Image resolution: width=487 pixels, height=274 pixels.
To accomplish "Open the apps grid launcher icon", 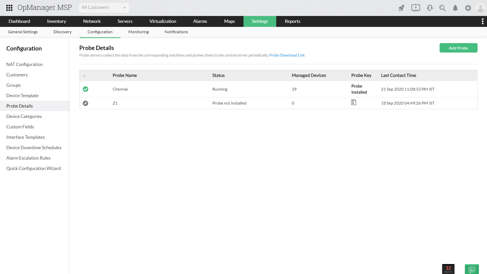I will click(x=9, y=8).
